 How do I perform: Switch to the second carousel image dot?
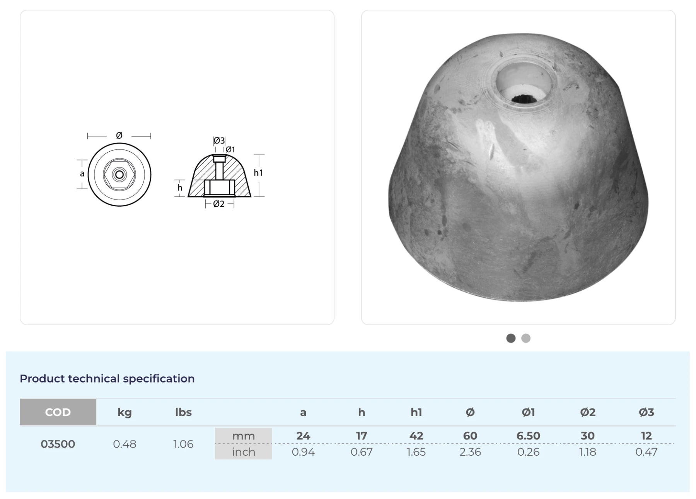525,338
